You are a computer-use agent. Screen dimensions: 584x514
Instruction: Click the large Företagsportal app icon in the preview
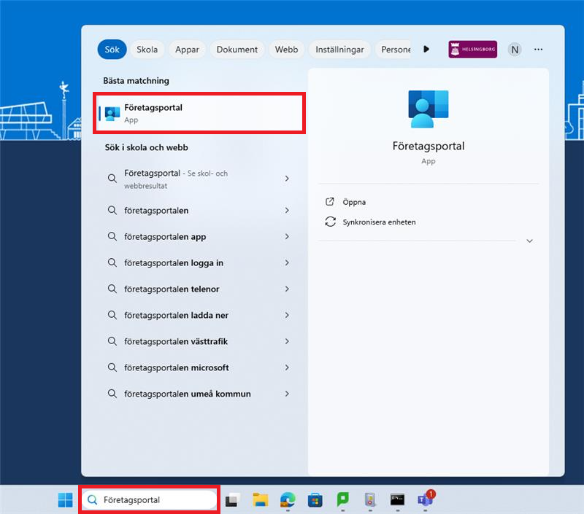[x=429, y=109]
